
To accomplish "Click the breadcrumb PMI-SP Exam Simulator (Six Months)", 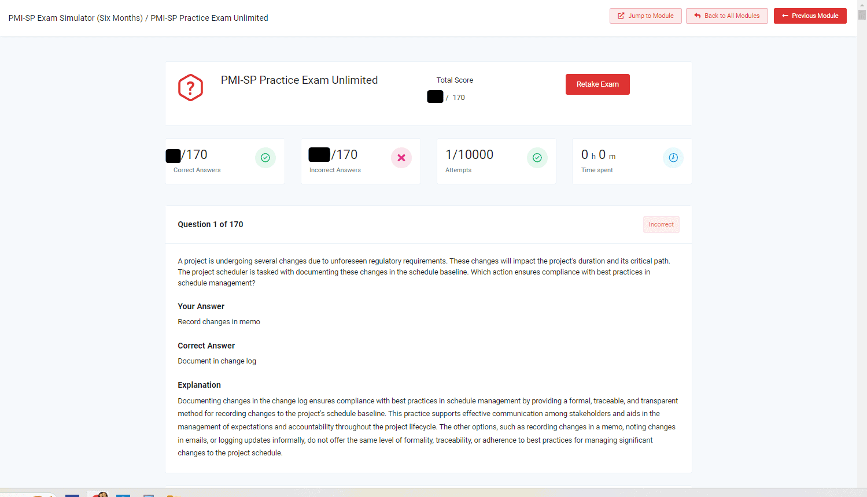I will (x=76, y=18).
